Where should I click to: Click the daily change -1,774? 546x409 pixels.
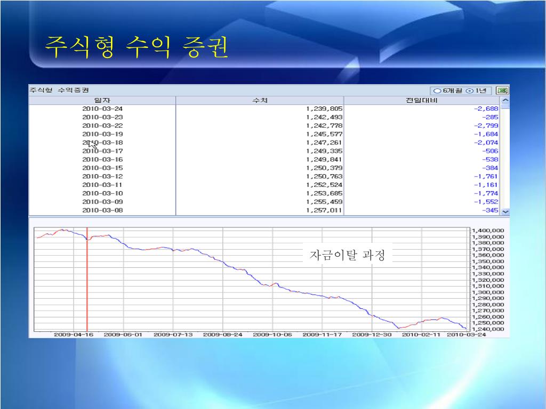pyautogui.click(x=486, y=193)
